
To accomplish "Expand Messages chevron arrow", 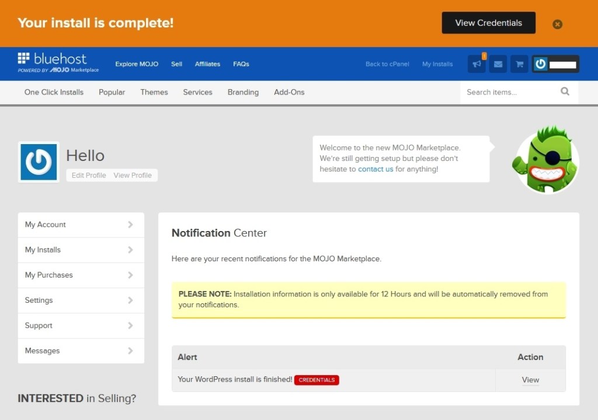I will click(x=130, y=350).
